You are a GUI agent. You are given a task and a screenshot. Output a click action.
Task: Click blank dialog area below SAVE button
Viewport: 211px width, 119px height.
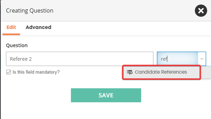[106, 111]
